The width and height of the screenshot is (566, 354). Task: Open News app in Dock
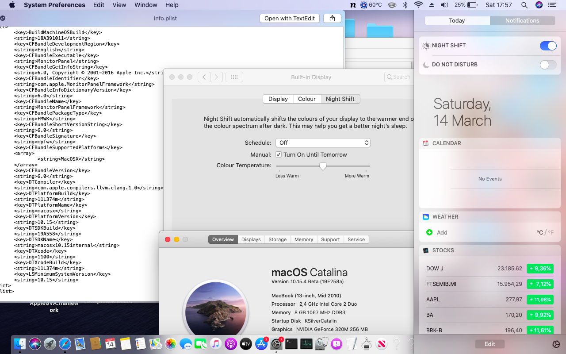coord(382,344)
